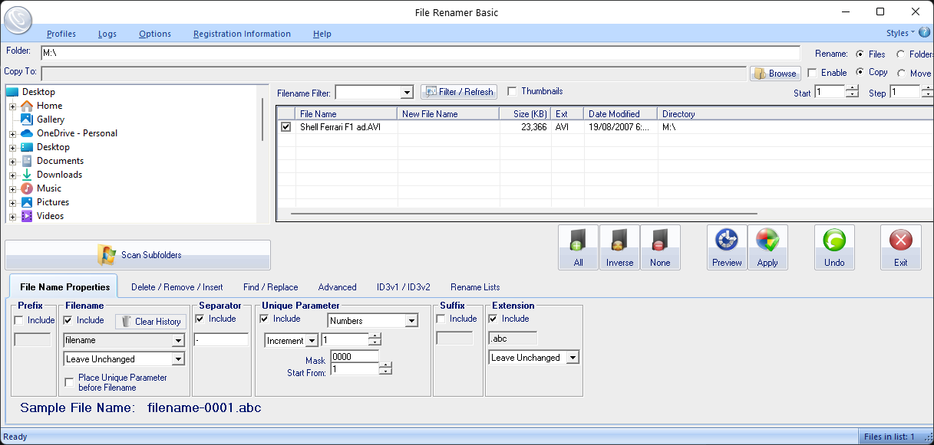
Task: Open the help question mark icon
Action: click(924, 33)
